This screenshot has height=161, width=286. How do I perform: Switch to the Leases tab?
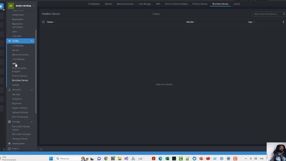point(236,4)
